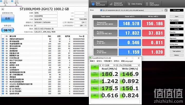Click the Random Max(128 KB) QD1 task button

pos(106,33)
